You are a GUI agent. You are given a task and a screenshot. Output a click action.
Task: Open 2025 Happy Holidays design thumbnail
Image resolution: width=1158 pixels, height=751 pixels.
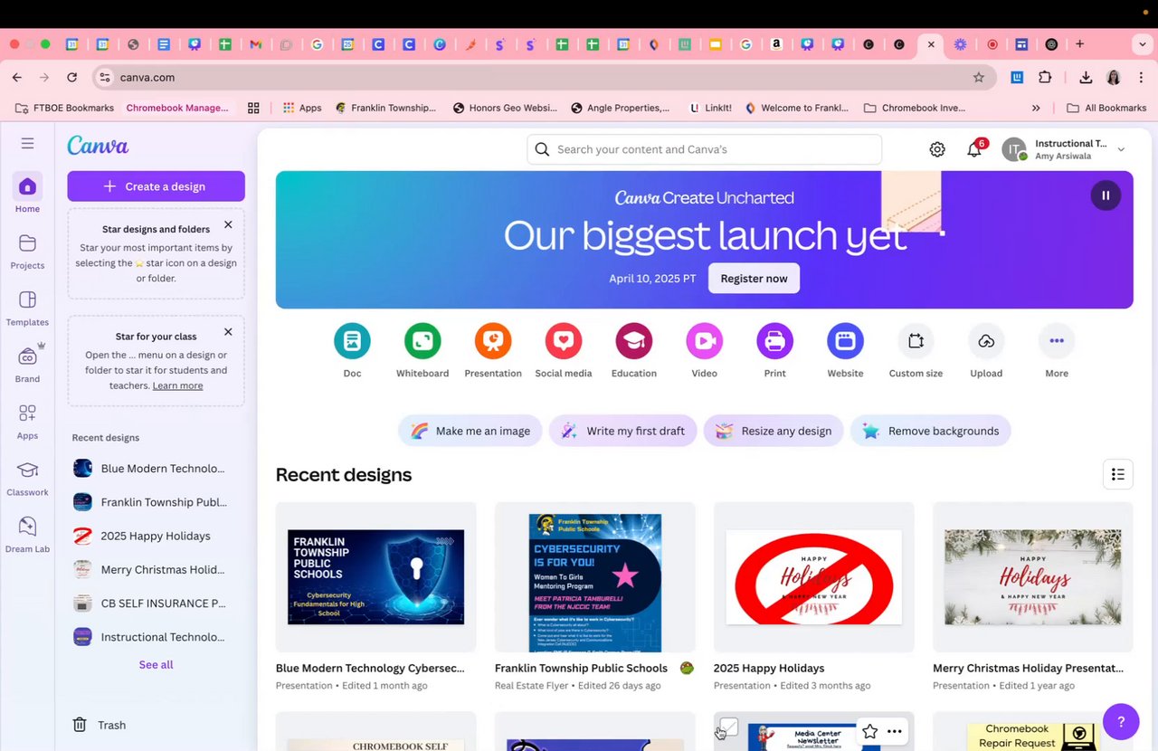pos(813,576)
